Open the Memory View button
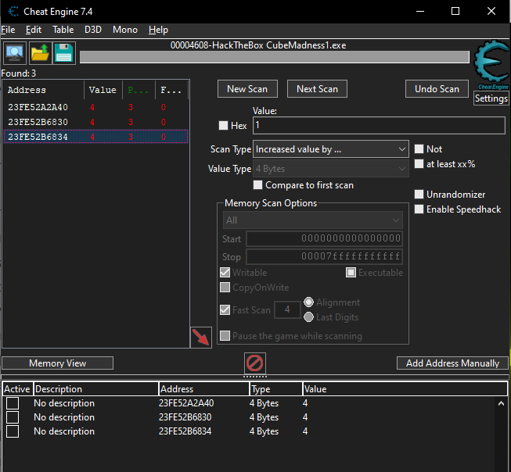This screenshot has height=472, width=511. point(58,363)
